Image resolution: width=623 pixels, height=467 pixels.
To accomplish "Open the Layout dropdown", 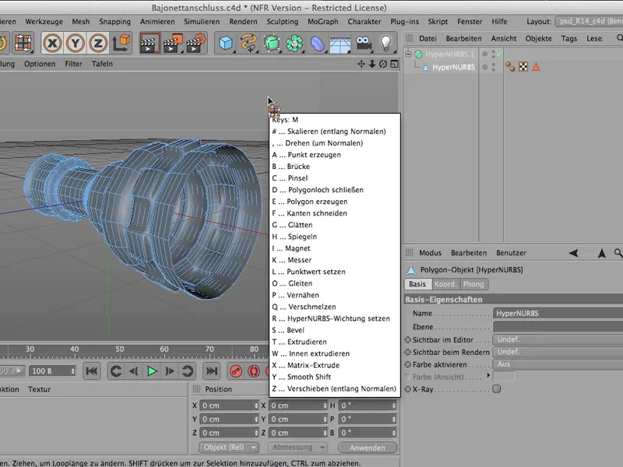I will (x=589, y=22).
